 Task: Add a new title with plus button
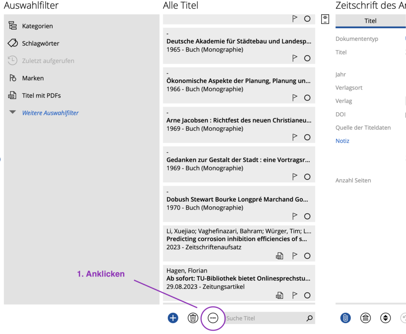[x=173, y=318]
